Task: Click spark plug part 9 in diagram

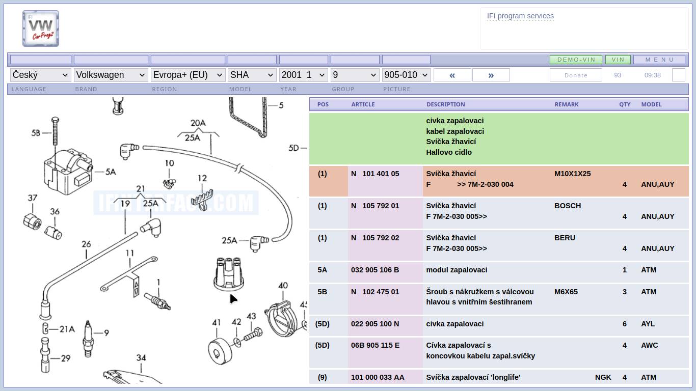Action: click(x=88, y=339)
